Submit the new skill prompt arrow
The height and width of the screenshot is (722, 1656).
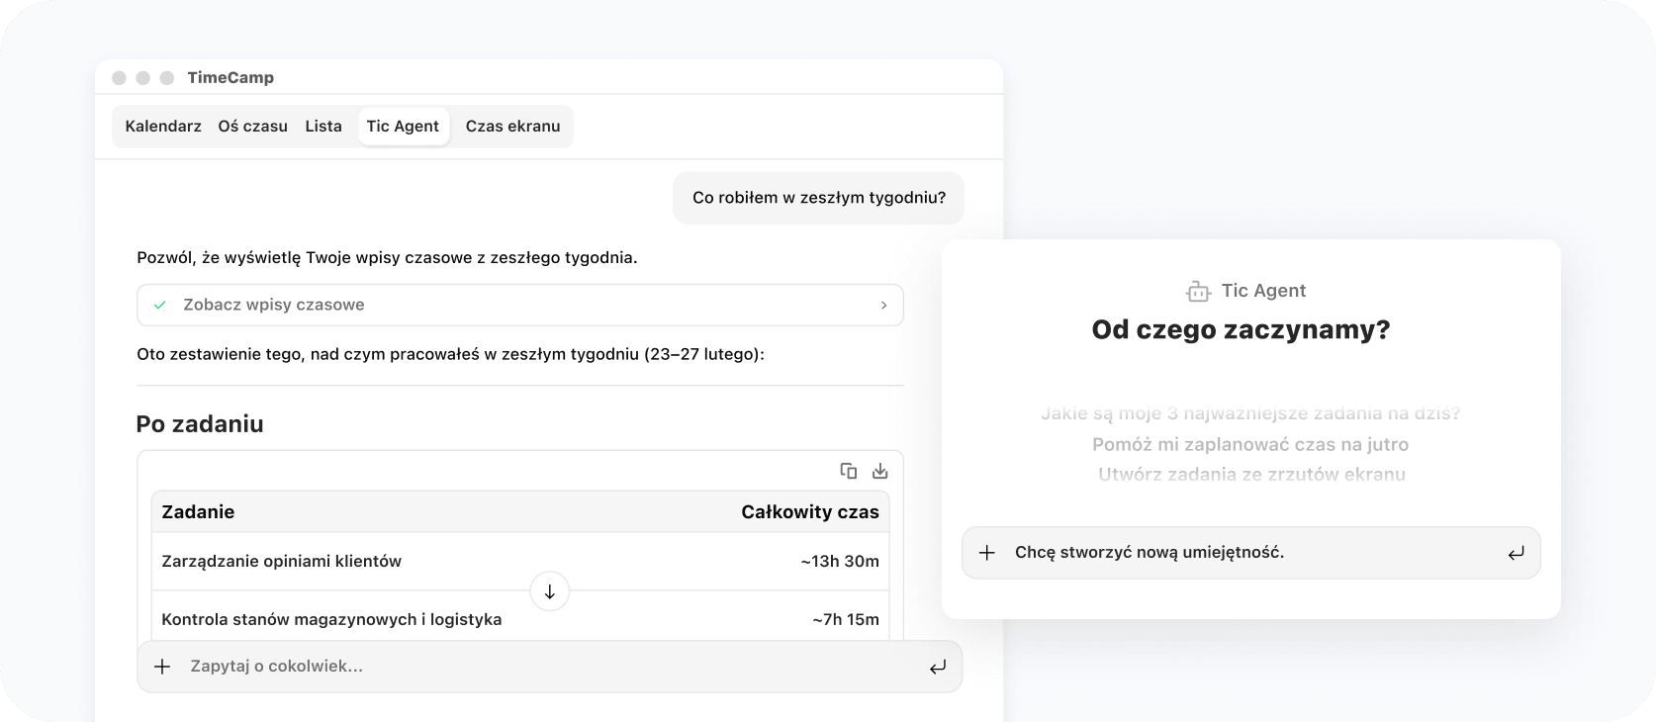coord(1516,553)
